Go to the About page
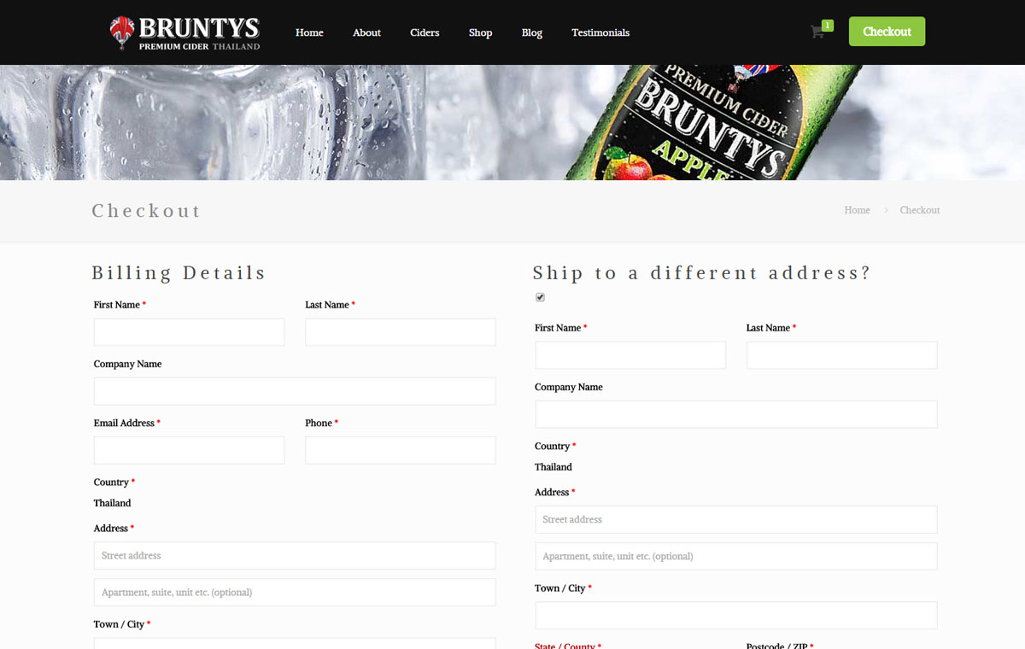Viewport: 1025px width, 649px height. (366, 32)
